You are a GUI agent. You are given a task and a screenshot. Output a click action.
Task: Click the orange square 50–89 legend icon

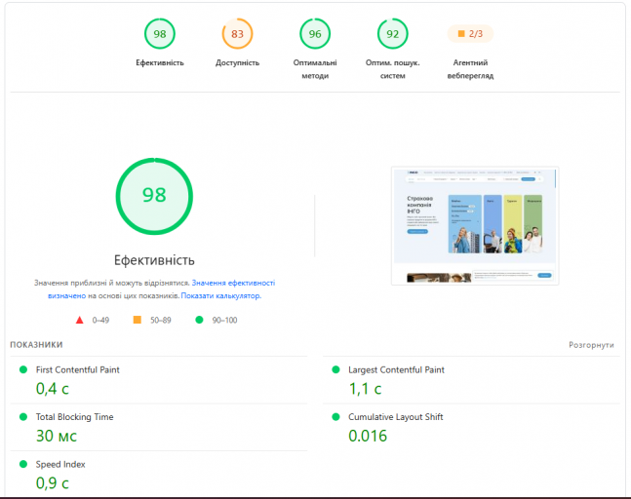[138, 320]
